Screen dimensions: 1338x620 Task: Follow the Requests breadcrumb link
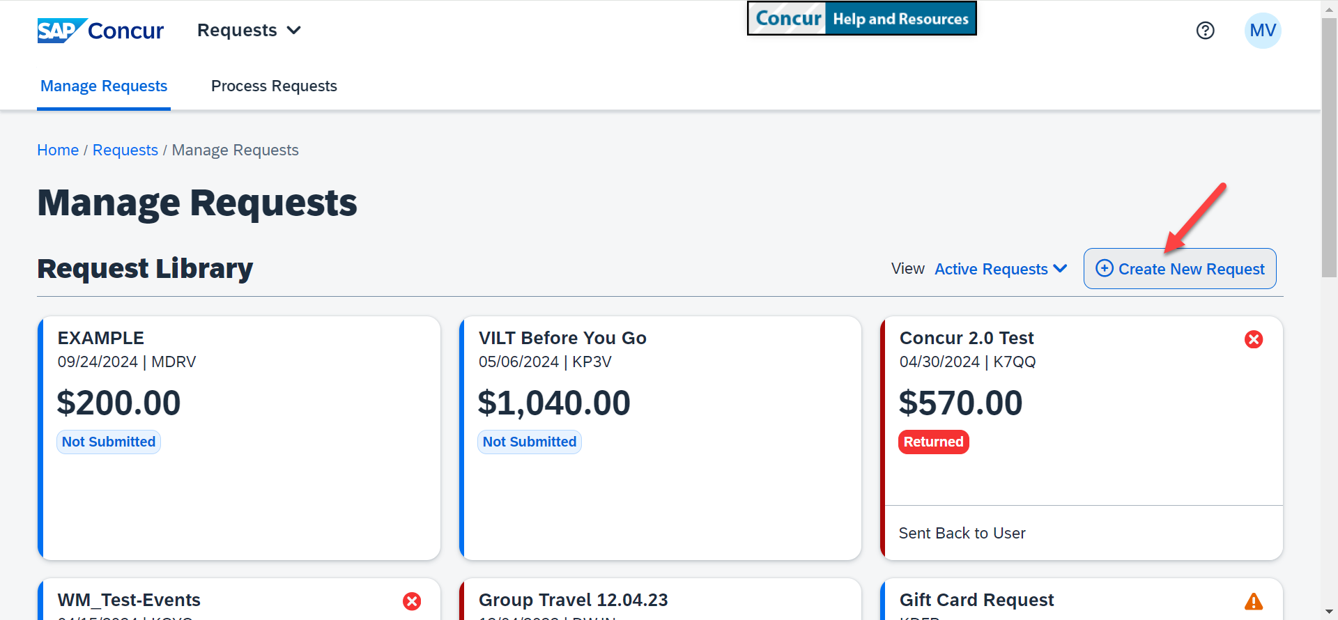pyautogui.click(x=125, y=150)
